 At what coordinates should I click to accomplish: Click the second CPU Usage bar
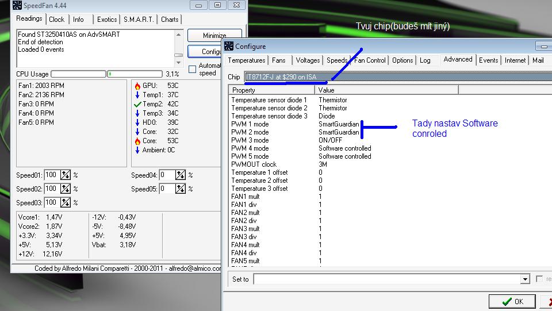click(x=135, y=74)
